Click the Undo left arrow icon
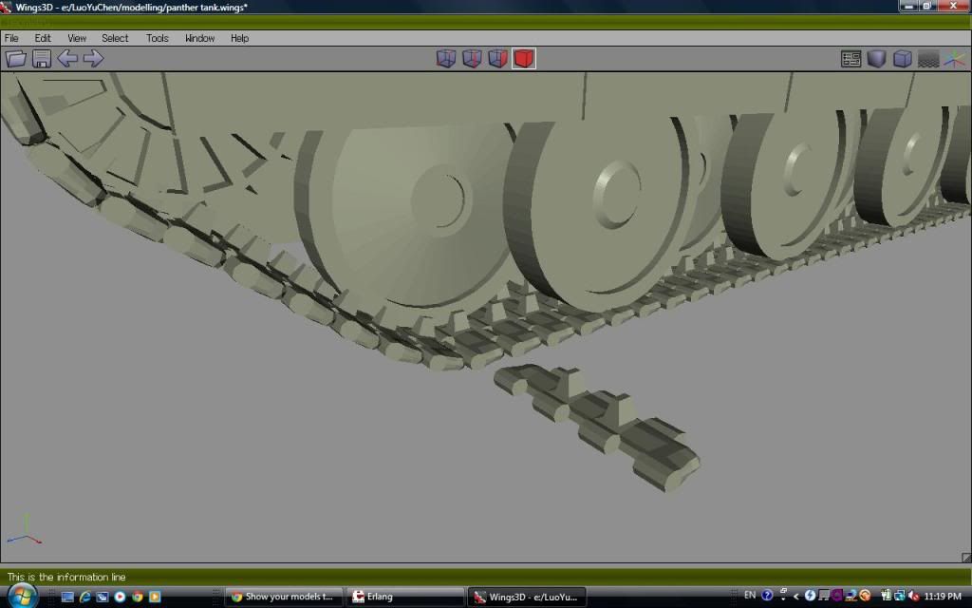 pyautogui.click(x=66, y=59)
